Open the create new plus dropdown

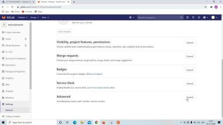131,17
